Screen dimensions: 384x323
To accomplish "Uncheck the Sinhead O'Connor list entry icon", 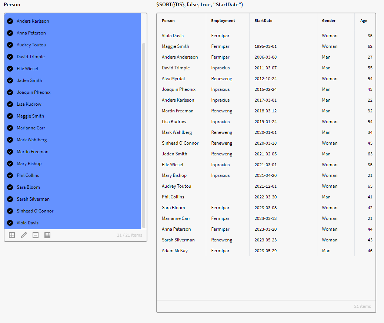I will [x=10, y=211].
